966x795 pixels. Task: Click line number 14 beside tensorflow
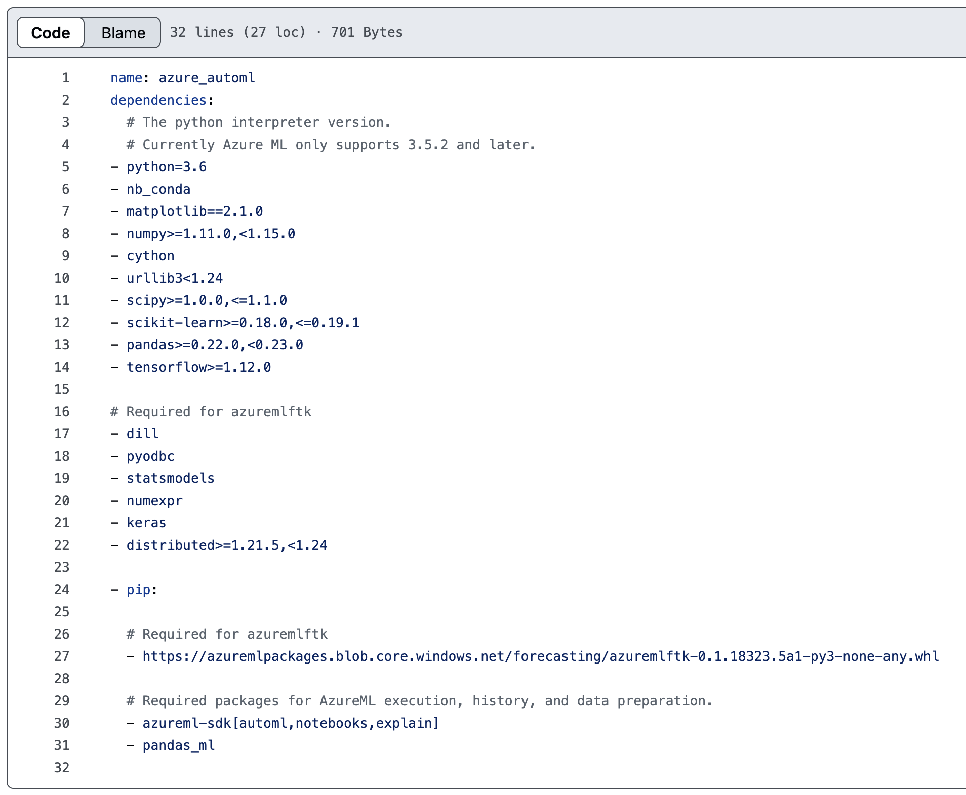coord(62,367)
